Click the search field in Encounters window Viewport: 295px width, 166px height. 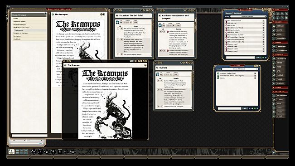point(240,58)
